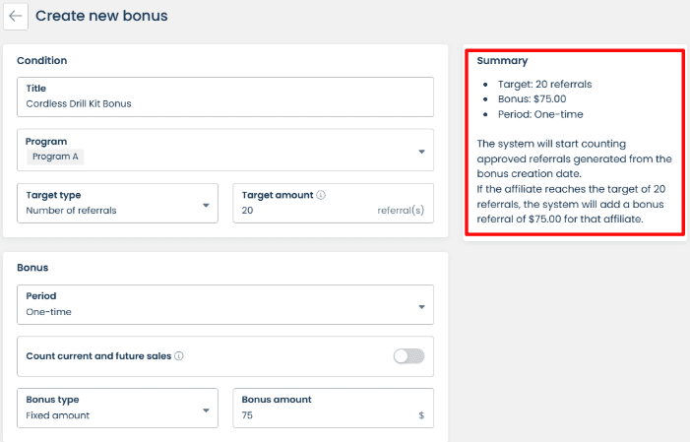Expand the Bonus type dropdown
Image resolution: width=690 pixels, height=442 pixels.
[206, 410]
